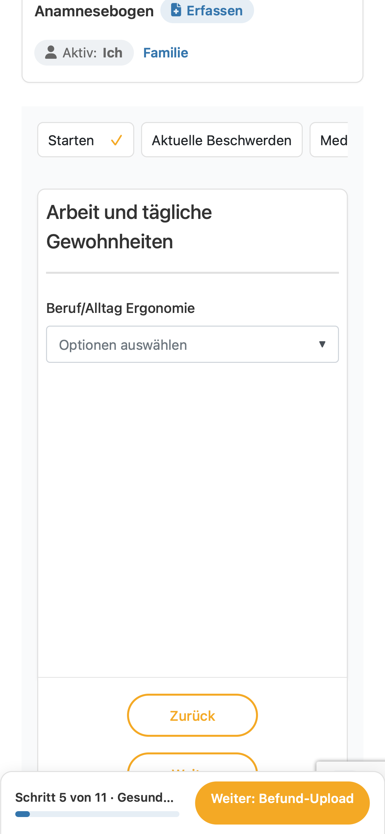Click the floating widget at bottom right edge
Image resolution: width=385 pixels, height=834 pixels.
pyautogui.click(x=351, y=766)
